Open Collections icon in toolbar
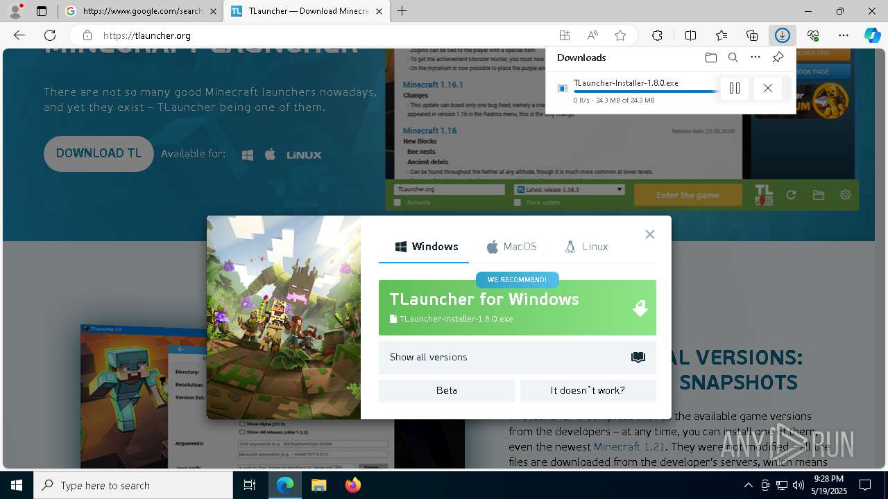This screenshot has width=888, height=499. point(752,35)
